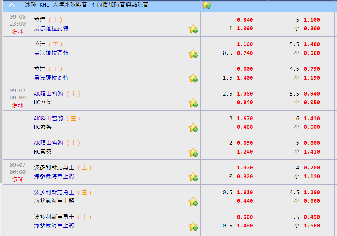Choose under odds 1.410 at line 5
Screen dimensions: 337x236
(312, 152)
